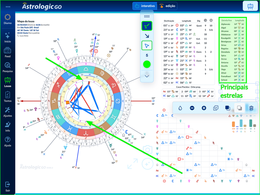The width and height of the screenshot is (260, 195).
Task: Select the Lousa whiteboard section
Action: [x=8, y=82]
